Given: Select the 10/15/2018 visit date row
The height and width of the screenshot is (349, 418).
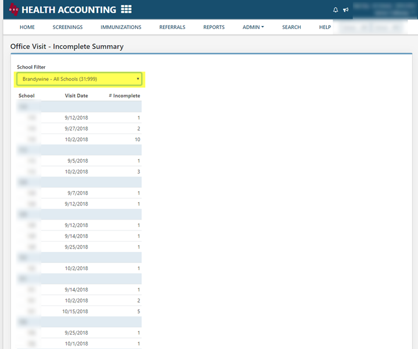Looking at the screenshot, I should pyautogui.click(x=79, y=311).
